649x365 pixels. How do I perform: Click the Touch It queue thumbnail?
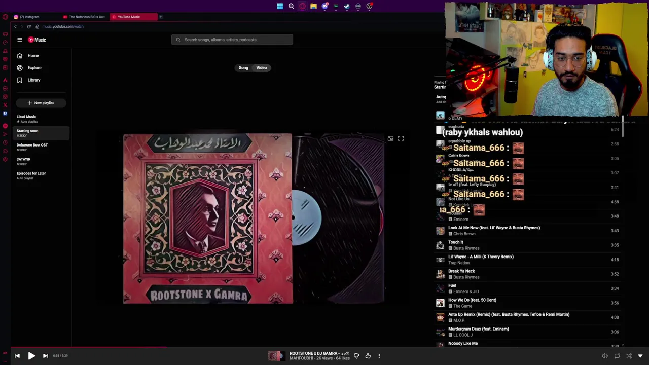point(440,245)
